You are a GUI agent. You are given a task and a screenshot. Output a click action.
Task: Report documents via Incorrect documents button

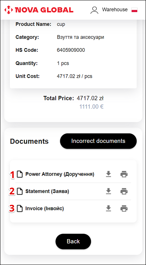coord(98,141)
